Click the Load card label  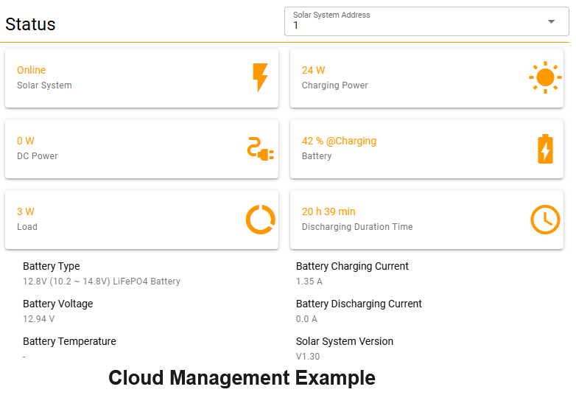pyautogui.click(x=27, y=227)
